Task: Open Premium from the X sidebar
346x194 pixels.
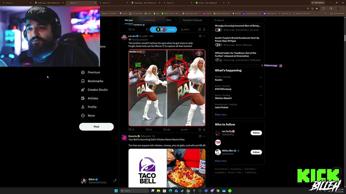Action: pyautogui.click(x=91, y=72)
